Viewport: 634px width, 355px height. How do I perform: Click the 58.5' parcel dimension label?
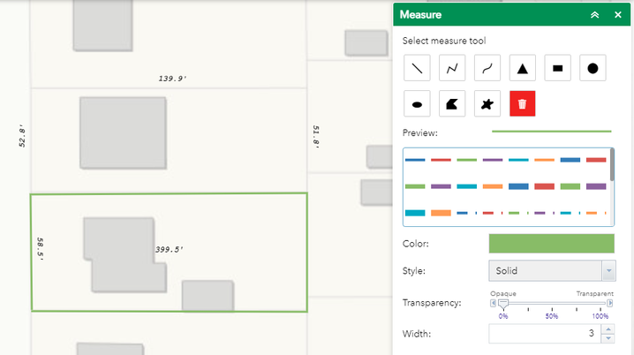click(x=40, y=249)
